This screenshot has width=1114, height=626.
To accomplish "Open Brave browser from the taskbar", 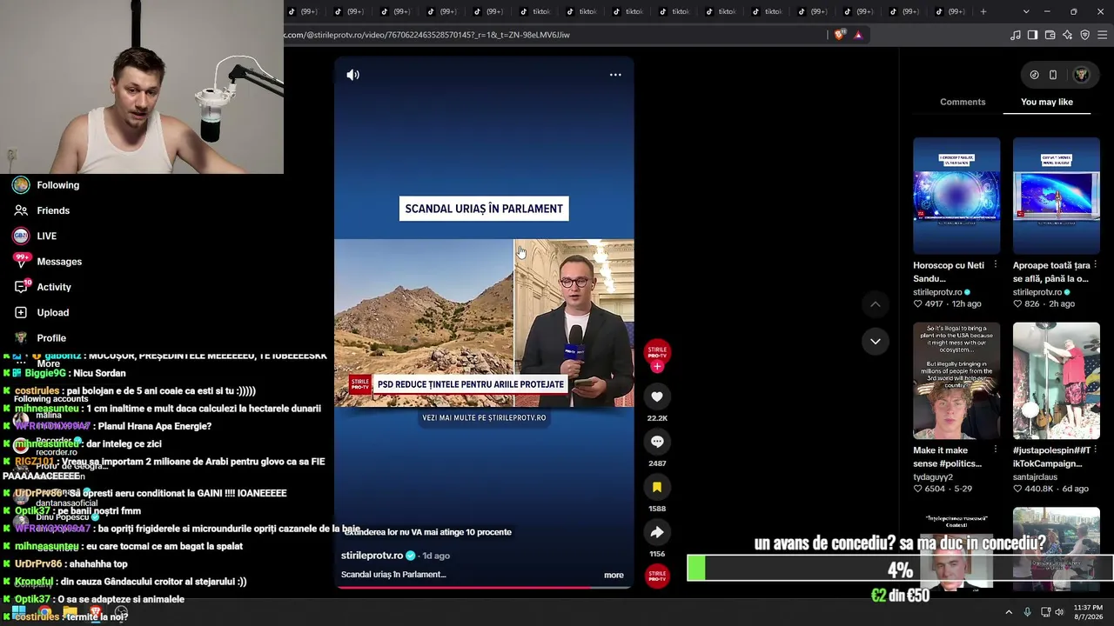I will click(x=95, y=612).
